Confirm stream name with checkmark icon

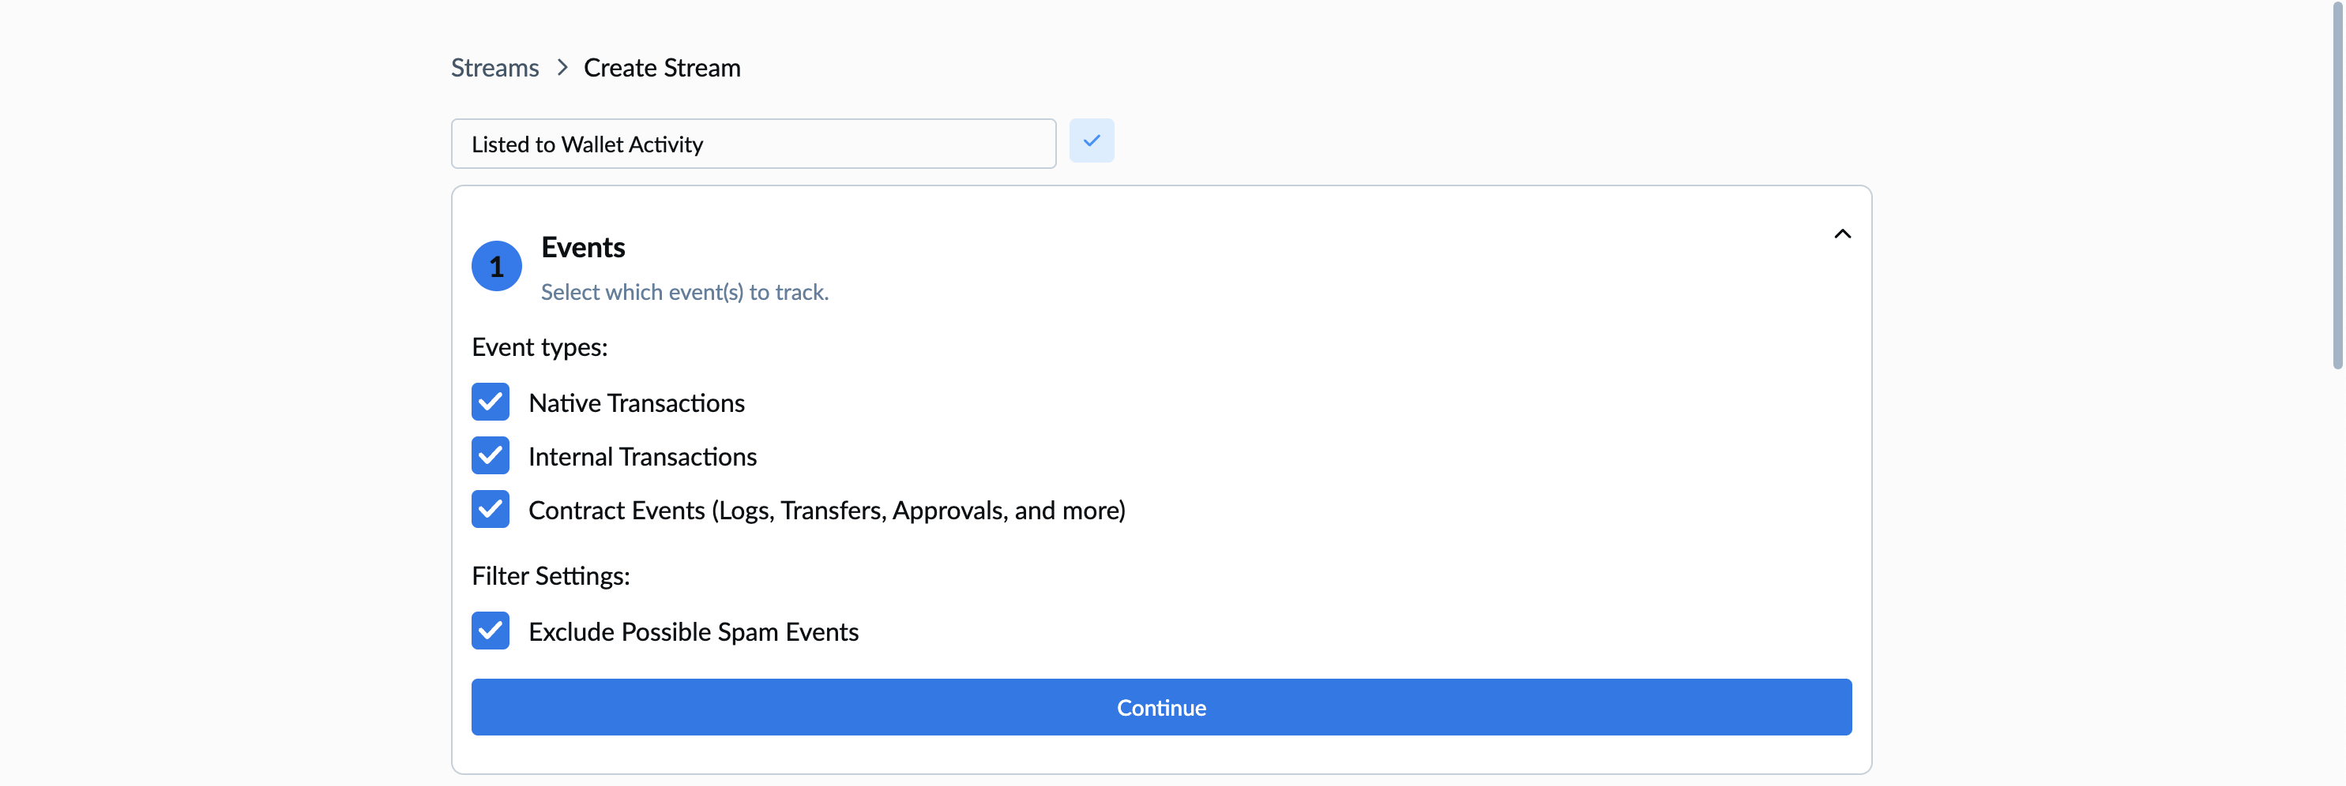tap(1091, 141)
